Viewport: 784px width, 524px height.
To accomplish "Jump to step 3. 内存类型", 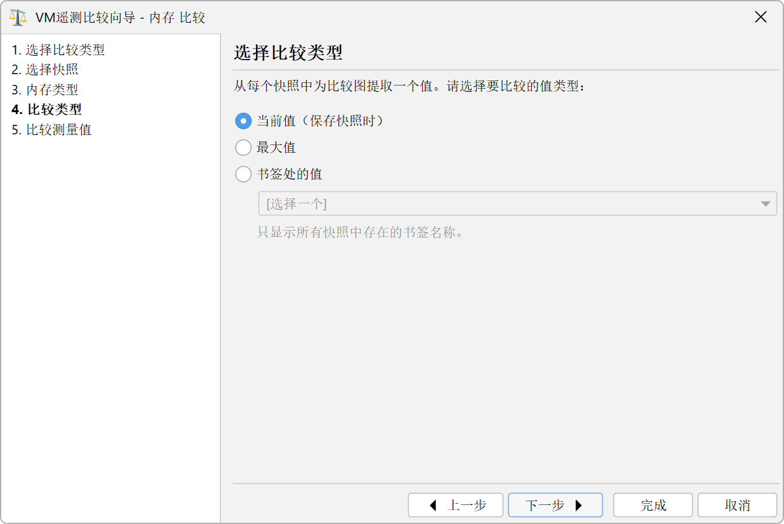I will pyautogui.click(x=45, y=90).
